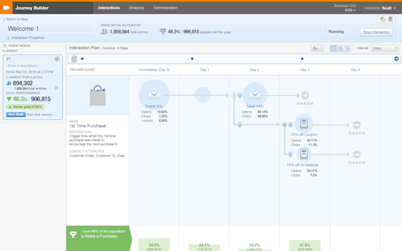Click the V1 version card edit icon
The image size is (402, 251).
(57, 59)
